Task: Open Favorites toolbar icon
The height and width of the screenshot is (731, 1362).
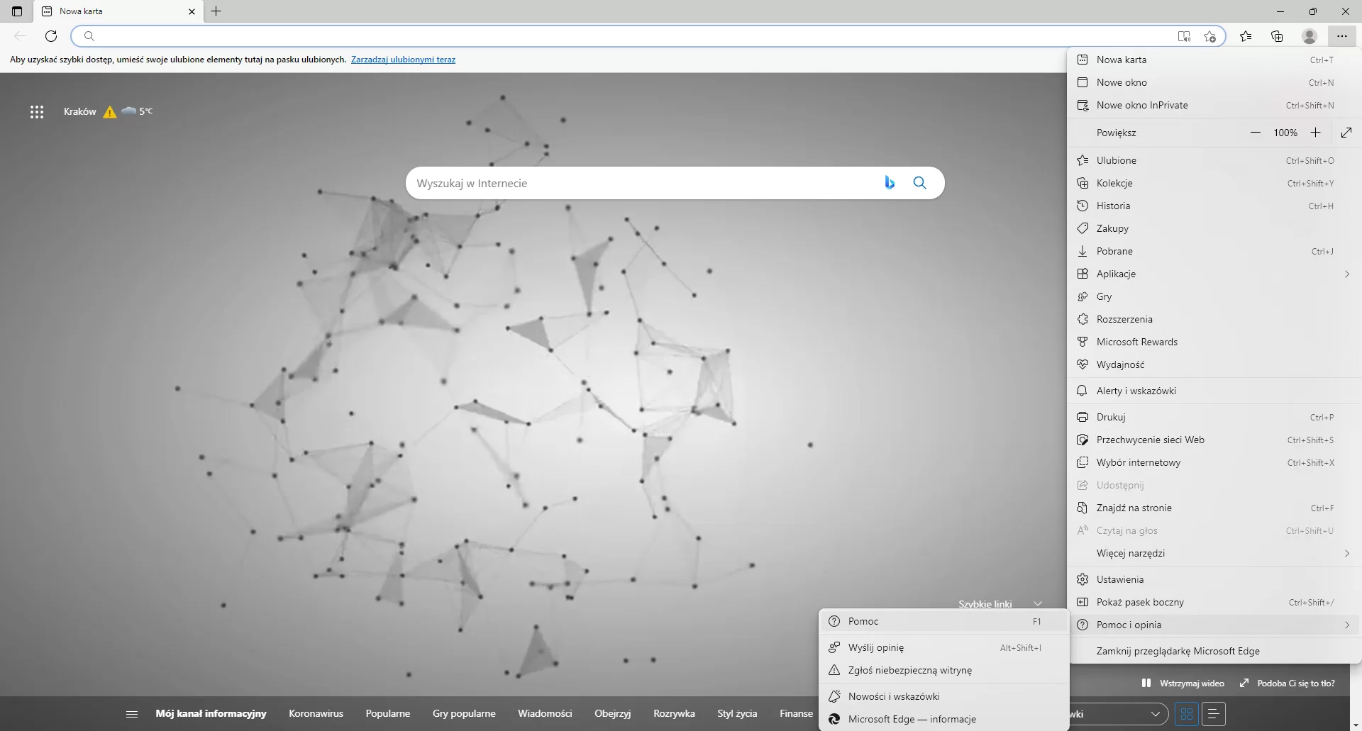Action: [x=1246, y=36]
